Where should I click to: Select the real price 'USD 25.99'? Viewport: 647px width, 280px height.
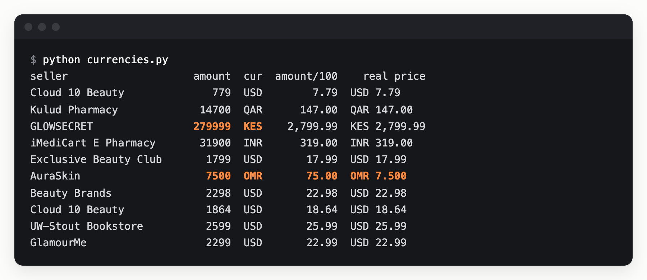point(378,226)
